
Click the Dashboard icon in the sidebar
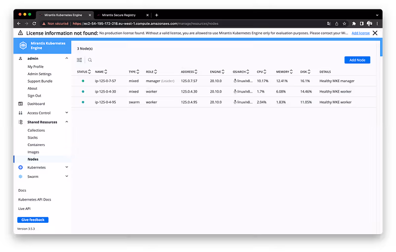pos(21,104)
